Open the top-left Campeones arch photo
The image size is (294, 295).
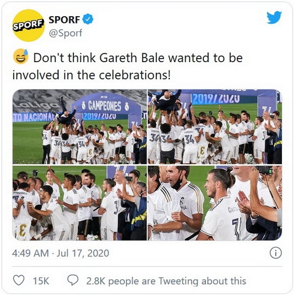tap(79, 127)
